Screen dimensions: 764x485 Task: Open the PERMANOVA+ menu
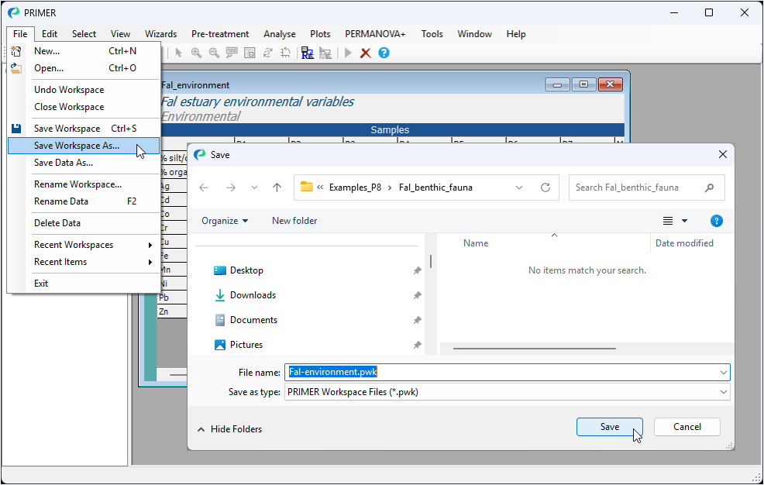coord(375,33)
